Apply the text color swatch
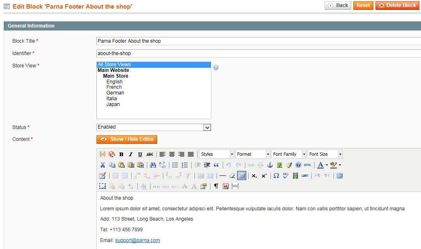This screenshot has height=249, width=421. tap(320, 165)
